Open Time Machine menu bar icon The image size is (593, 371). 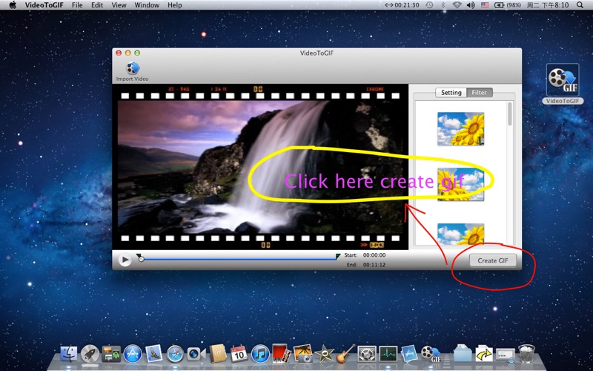point(429,5)
